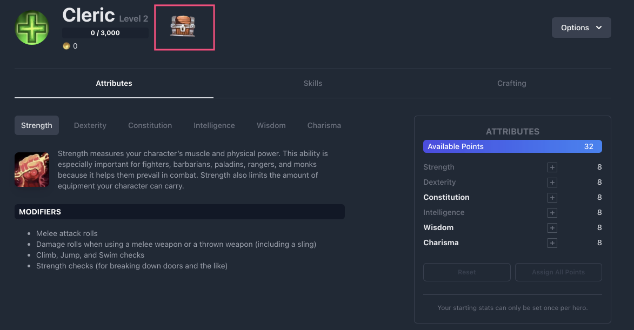Click the Available Points bar

513,146
